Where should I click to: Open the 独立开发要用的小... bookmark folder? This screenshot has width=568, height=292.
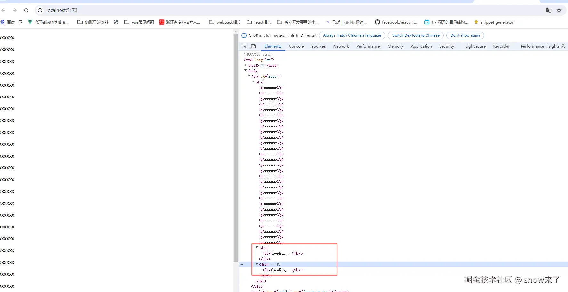pyautogui.click(x=298, y=22)
